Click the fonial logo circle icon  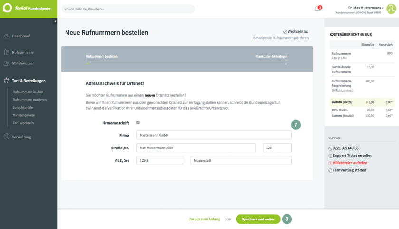pyautogui.click(x=8, y=8)
